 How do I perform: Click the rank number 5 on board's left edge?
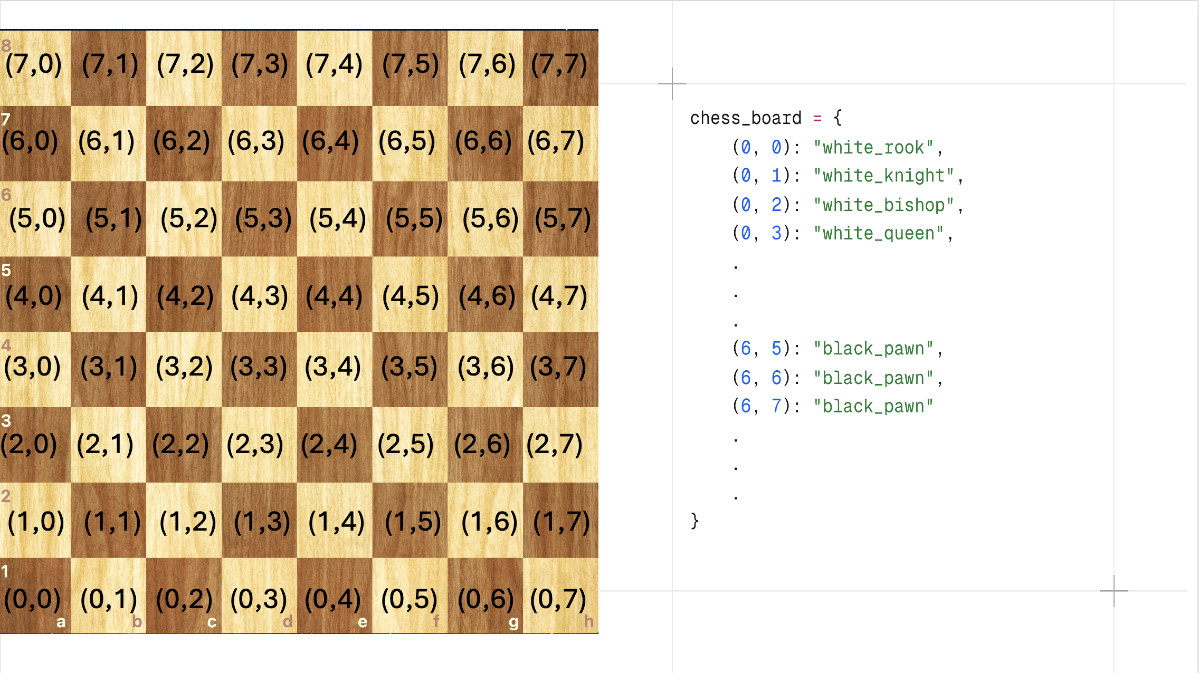tap(6, 271)
